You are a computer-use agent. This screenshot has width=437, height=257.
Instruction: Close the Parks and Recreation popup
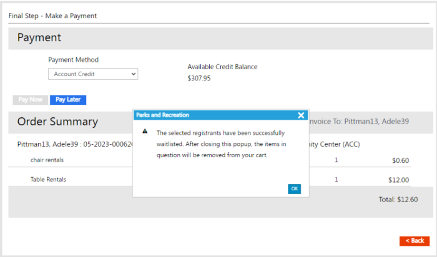[x=301, y=115]
